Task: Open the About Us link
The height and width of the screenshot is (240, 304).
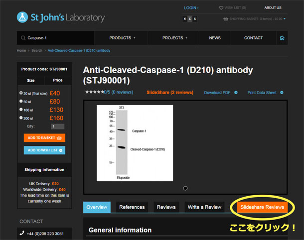Action: [273, 8]
